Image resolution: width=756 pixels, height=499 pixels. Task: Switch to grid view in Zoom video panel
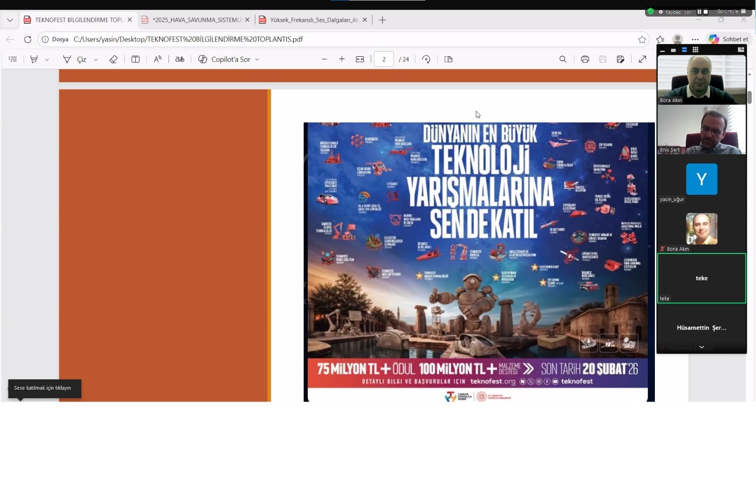695,50
